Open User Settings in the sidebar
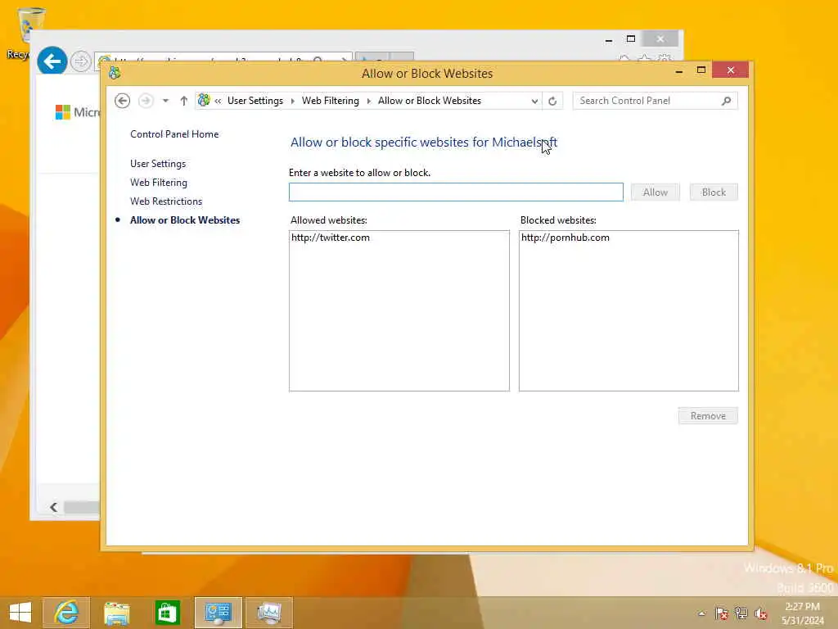The image size is (838, 629). click(x=158, y=164)
